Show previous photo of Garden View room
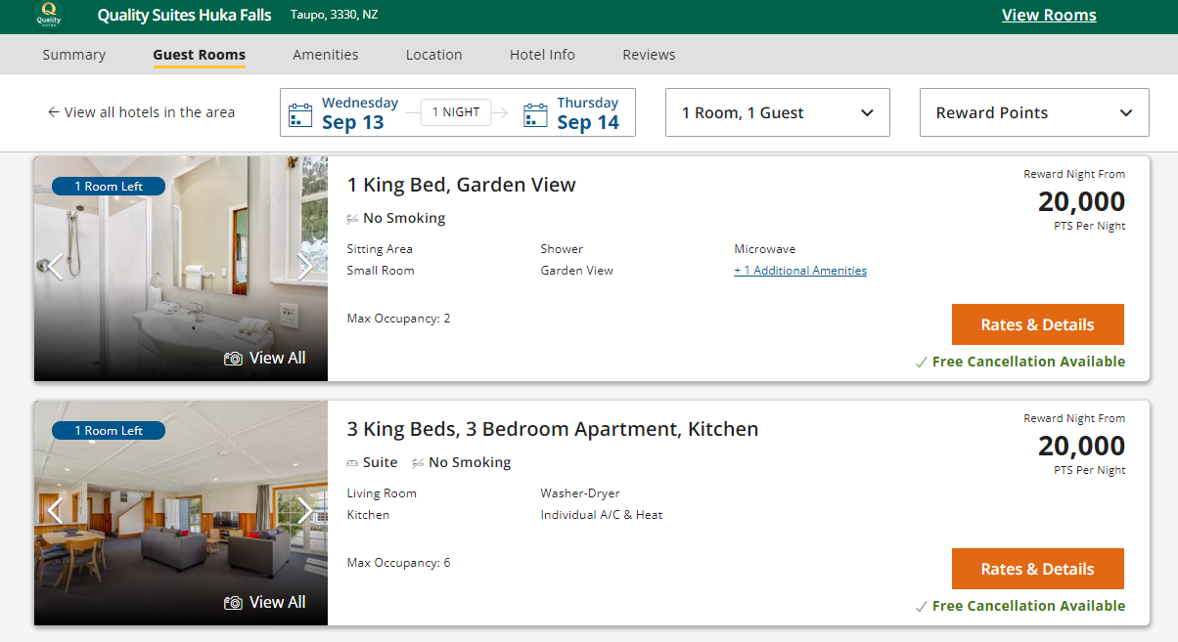The height and width of the screenshot is (642, 1178). coord(55,266)
